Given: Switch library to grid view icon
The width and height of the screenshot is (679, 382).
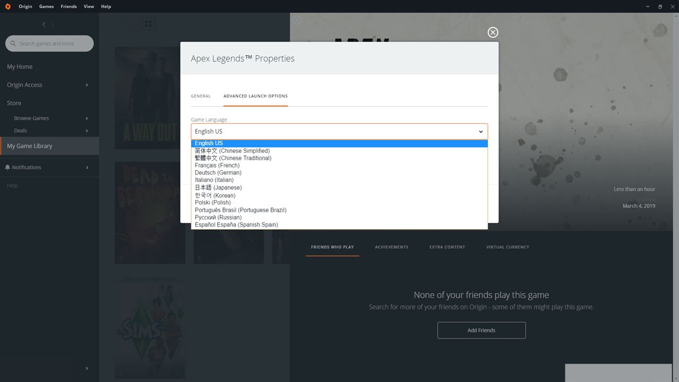Looking at the screenshot, I should coord(148,23).
